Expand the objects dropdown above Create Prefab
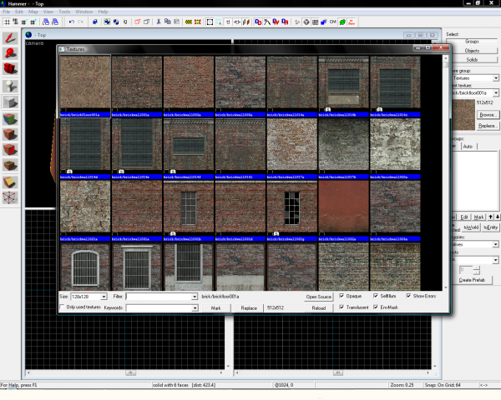 coord(495,260)
